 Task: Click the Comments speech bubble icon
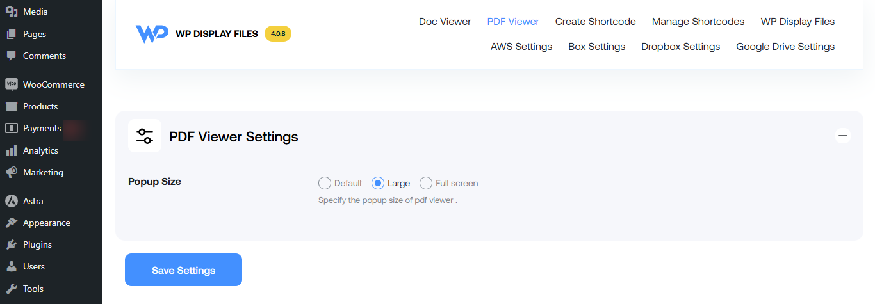[x=11, y=56]
